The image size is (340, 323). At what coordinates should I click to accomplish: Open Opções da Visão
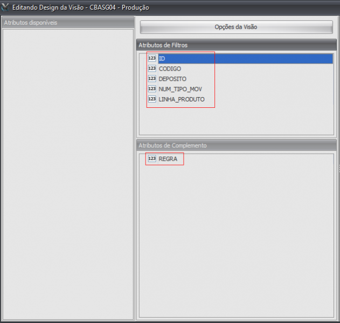[236, 27]
